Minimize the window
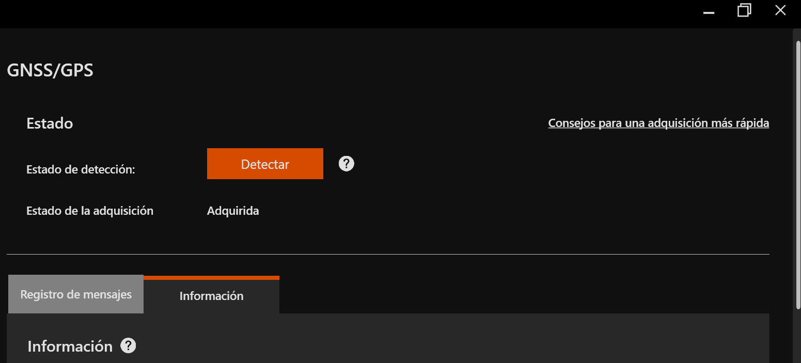 [709, 12]
